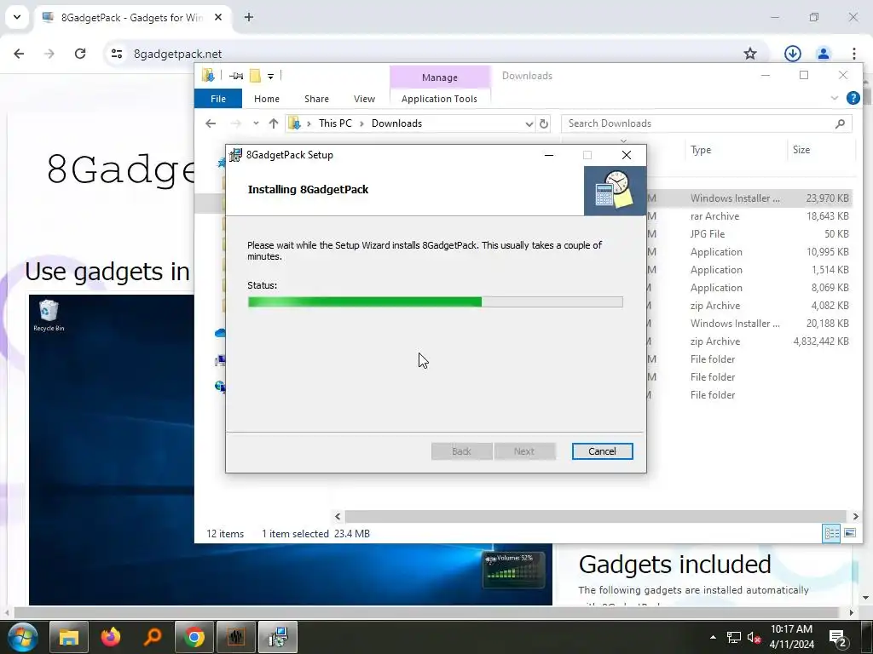Open the Share ribbon tab
This screenshot has width=873, height=654.
(316, 99)
